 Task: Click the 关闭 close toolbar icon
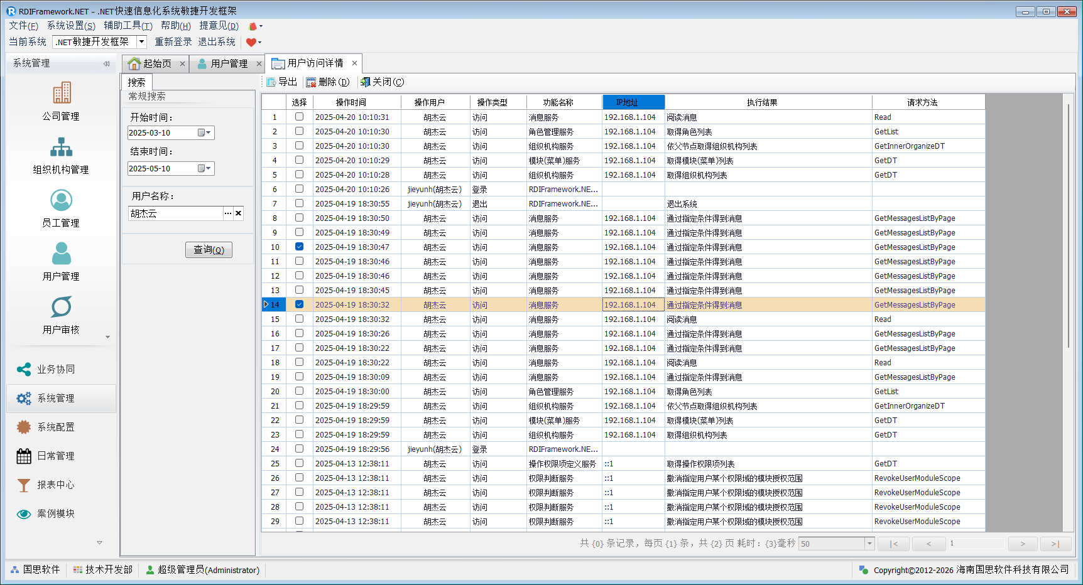[x=365, y=82]
